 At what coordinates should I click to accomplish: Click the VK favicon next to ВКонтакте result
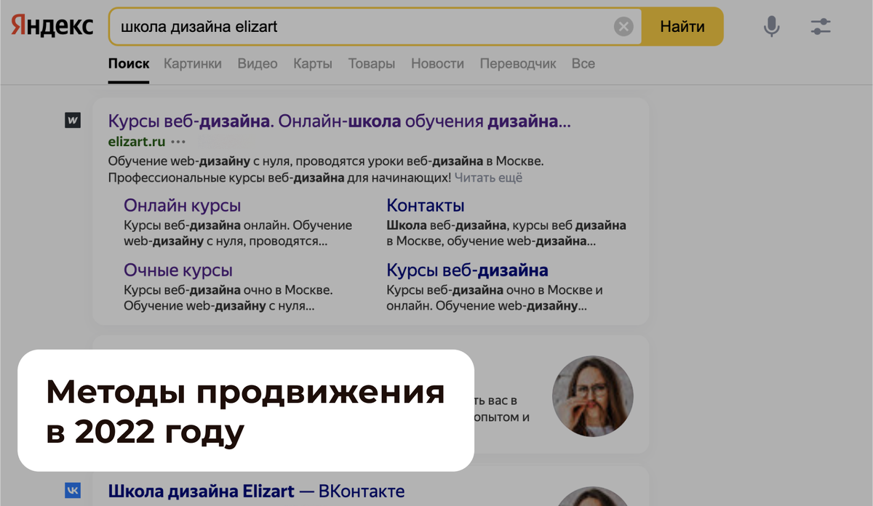pos(73,490)
